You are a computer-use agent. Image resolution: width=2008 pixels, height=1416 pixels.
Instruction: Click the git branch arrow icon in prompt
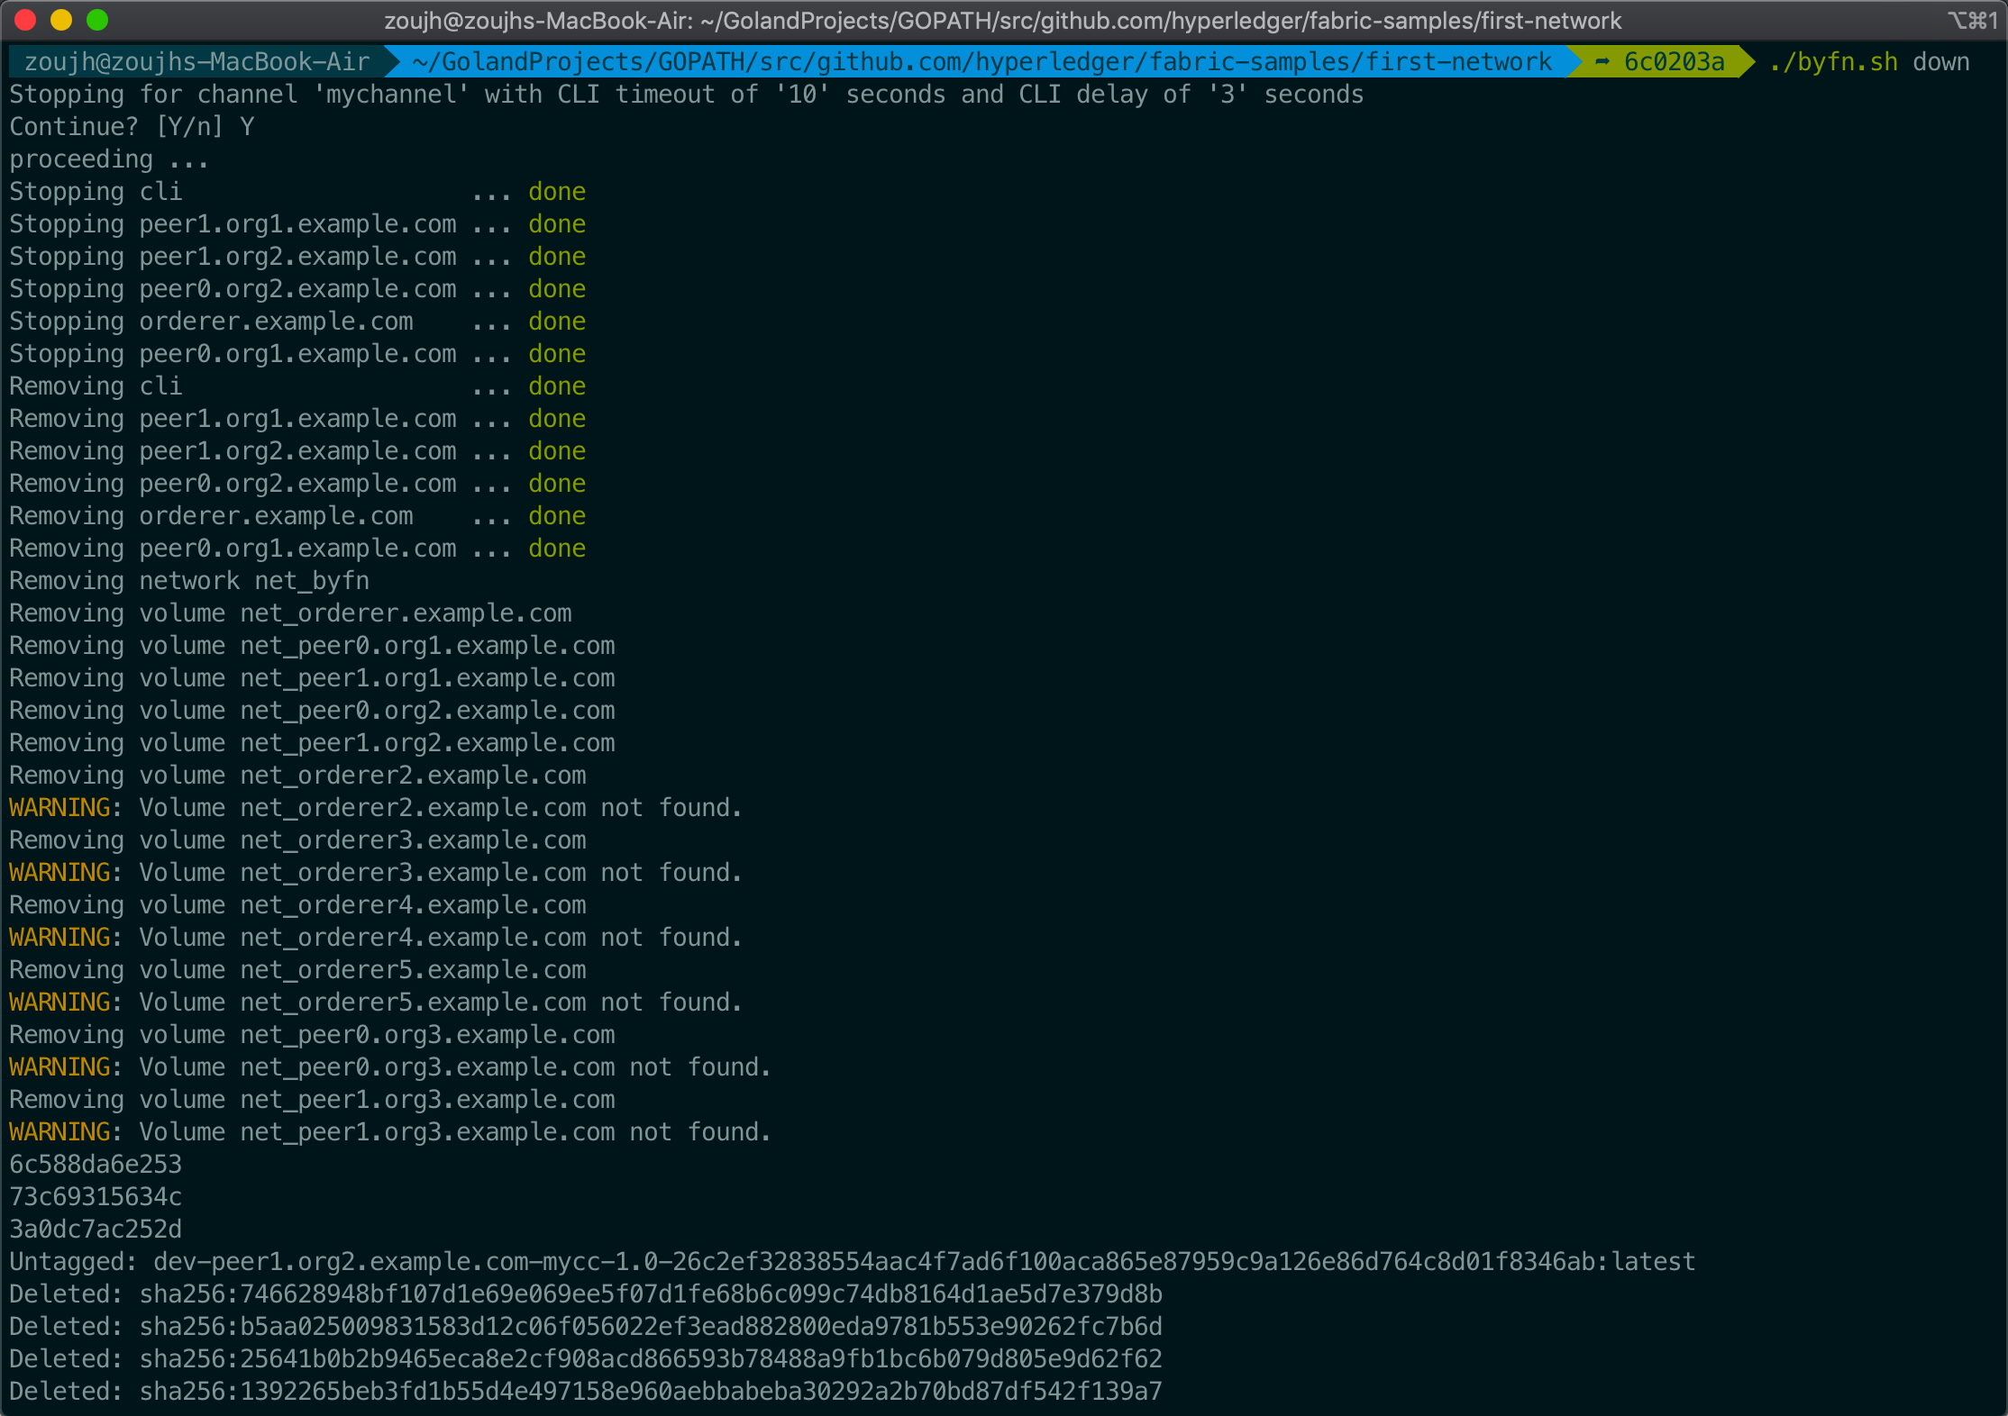(x=1602, y=62)
